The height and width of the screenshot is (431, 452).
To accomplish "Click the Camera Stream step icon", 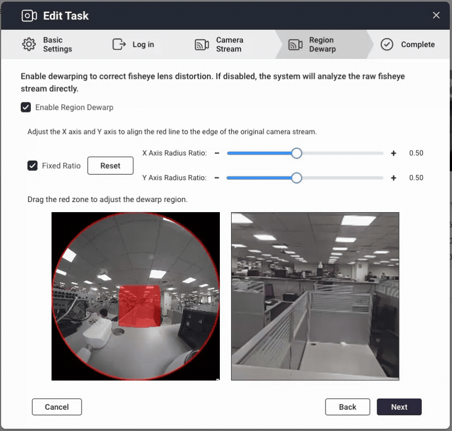I will tap(202, 45).
